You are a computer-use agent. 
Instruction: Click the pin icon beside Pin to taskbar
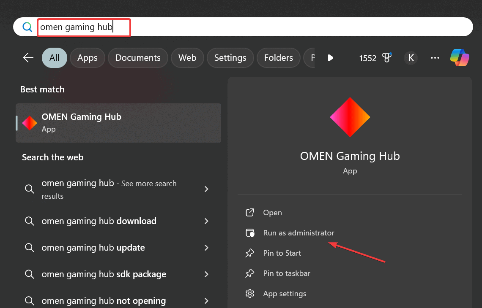pos(249,273)
